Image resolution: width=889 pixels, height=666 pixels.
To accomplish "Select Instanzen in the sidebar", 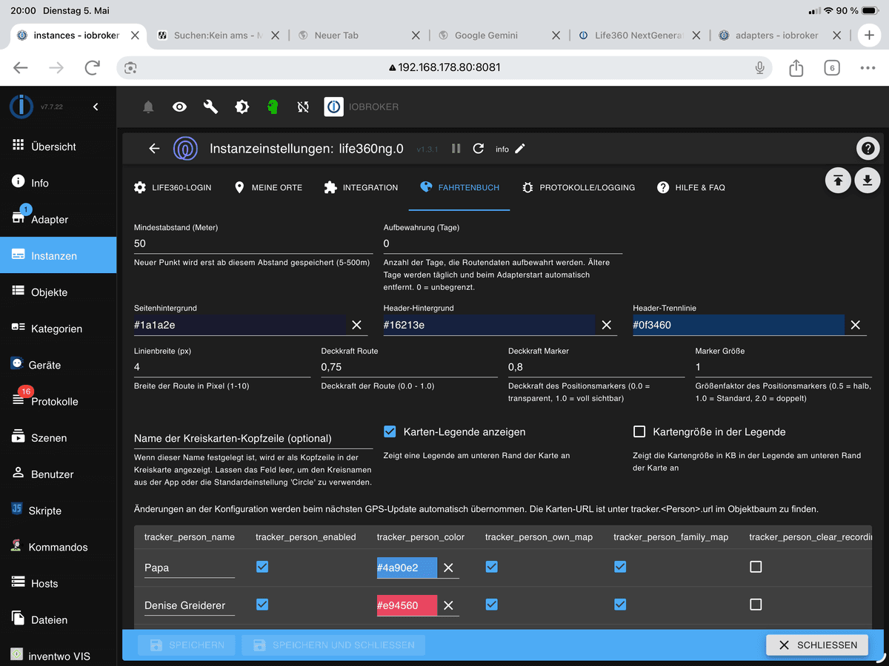I will (58, 255).
